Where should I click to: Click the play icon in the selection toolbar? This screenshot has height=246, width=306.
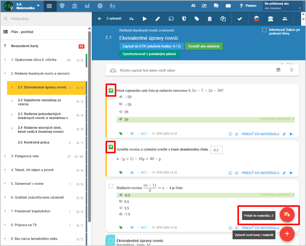[145, 19]
